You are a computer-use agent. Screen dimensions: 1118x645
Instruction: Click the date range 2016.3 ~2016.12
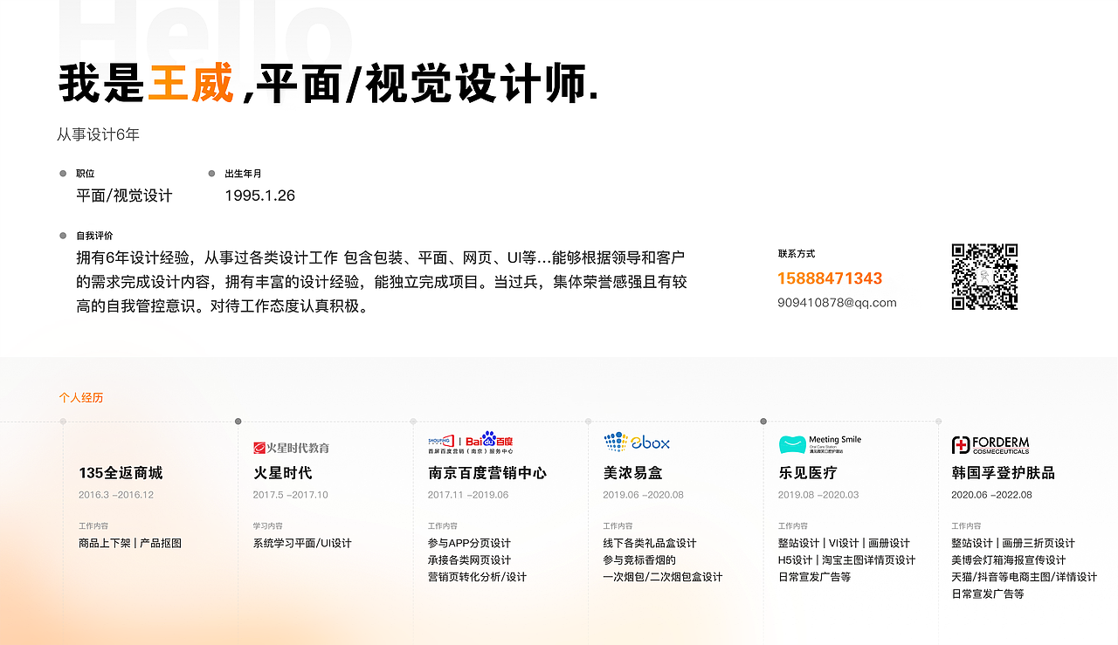pos(116,495)
